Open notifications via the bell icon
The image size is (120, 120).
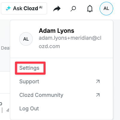(90, 8)
